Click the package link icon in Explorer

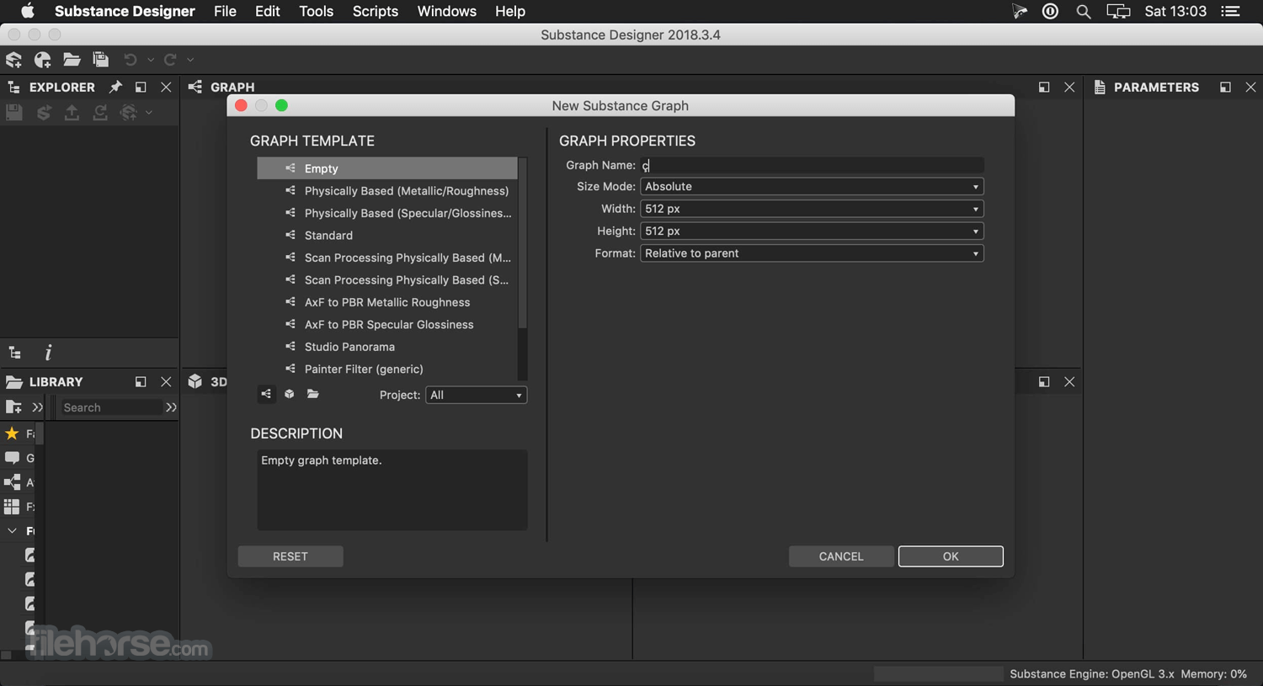click(x=129, y=113)
